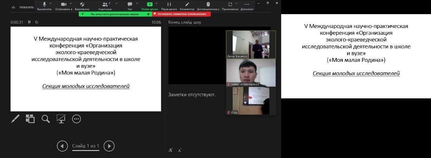Expand video options arrow beside camera
The width and height of the screenshot is (431, 158).
coord(71,3)
